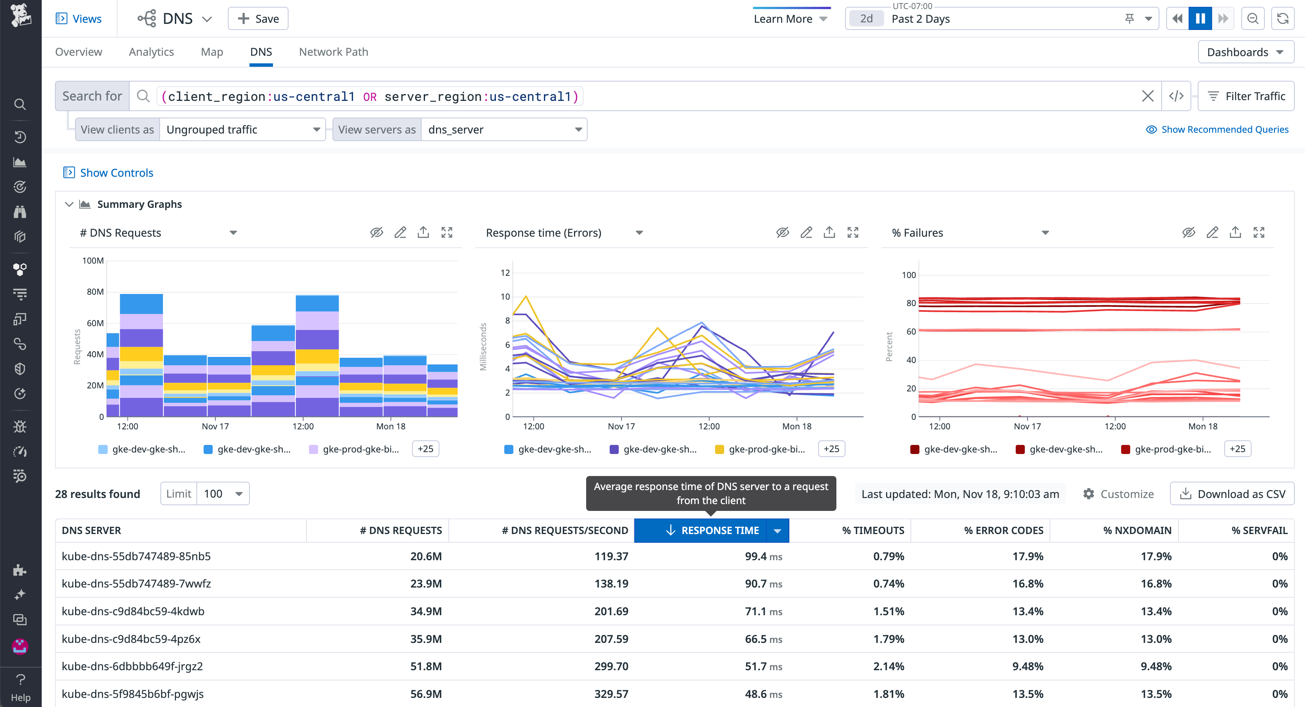Screen dimensions: 1305x707
Task: Export the Response time (Errors) graph
Action: coord(829,232)
